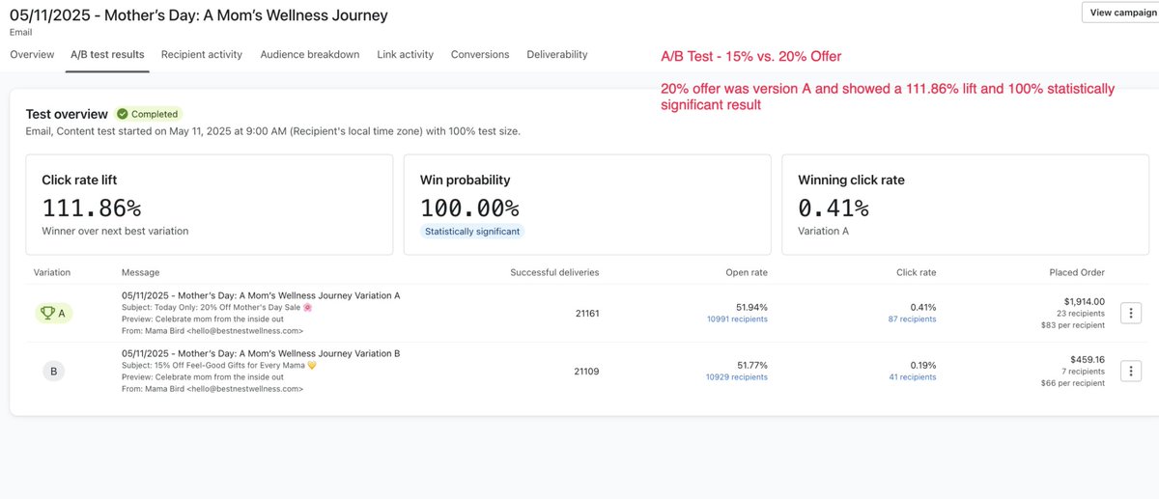Click the 0.19% click rate value
Image resolution: width=1159 pixels, height=499 pixels.
click(x=922, y=366)
